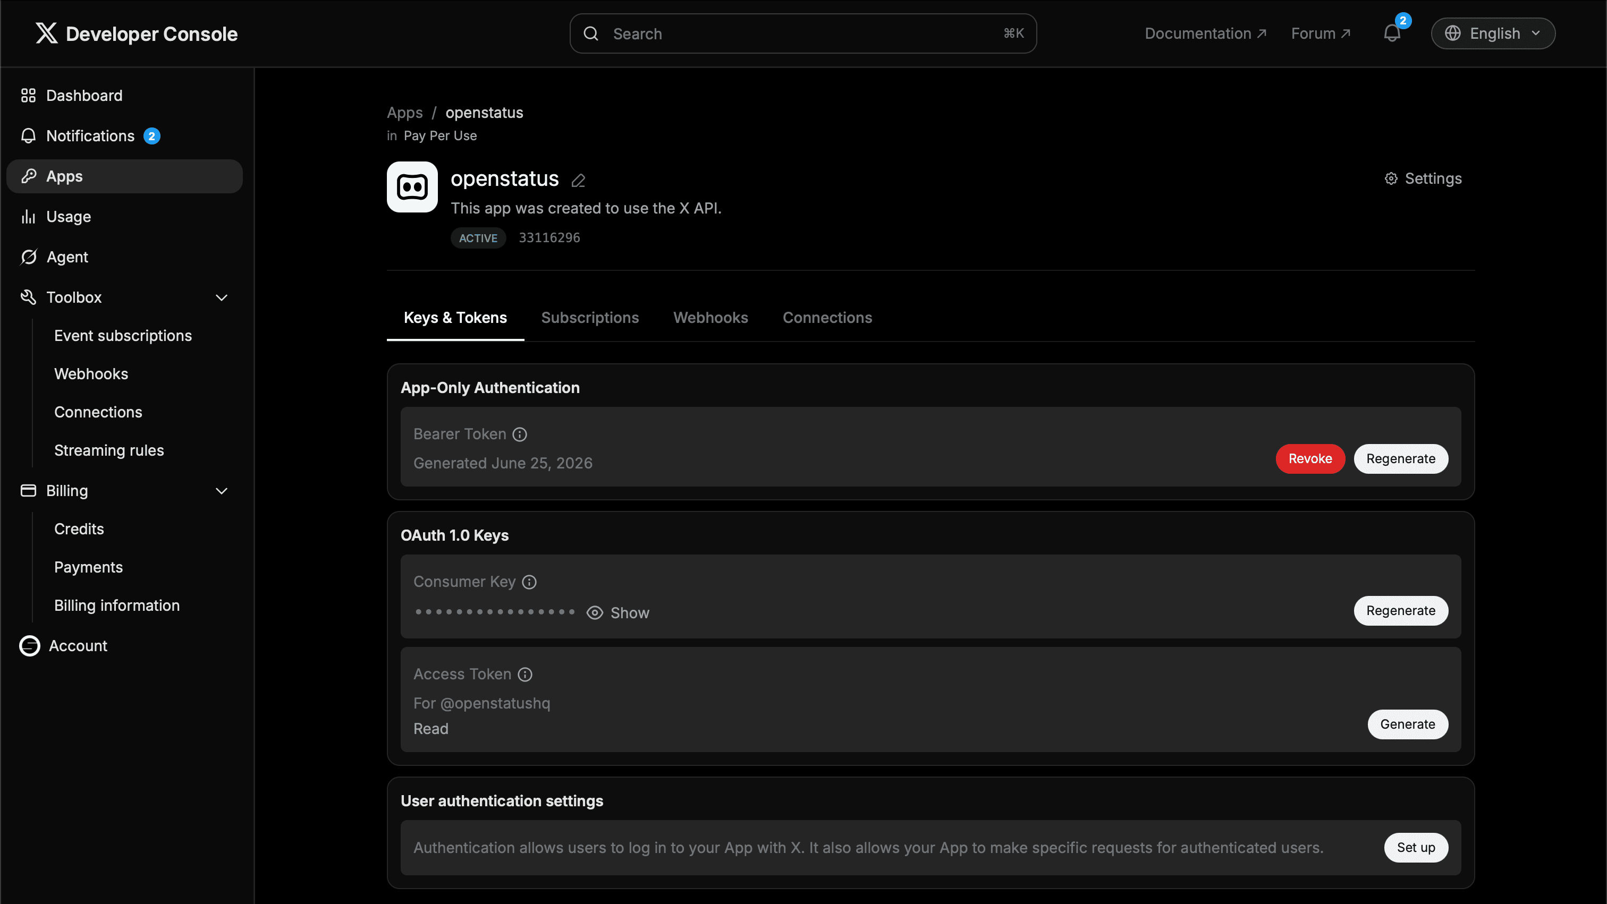
Task: Open the app Settings link
Action: point(1423,179)
